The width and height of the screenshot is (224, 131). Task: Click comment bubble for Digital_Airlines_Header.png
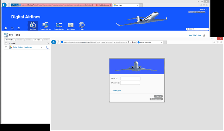point(48,47)
